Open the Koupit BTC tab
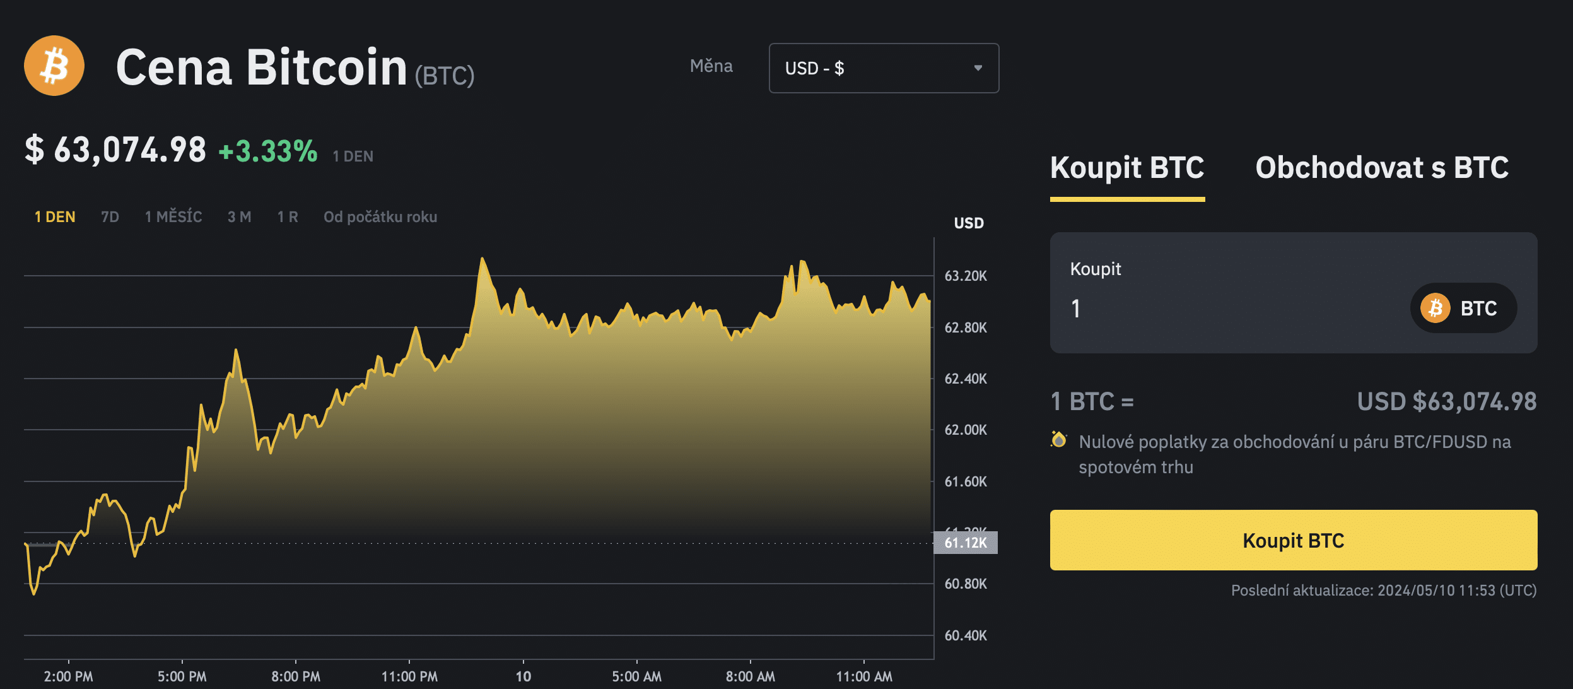 (1127, 168)
